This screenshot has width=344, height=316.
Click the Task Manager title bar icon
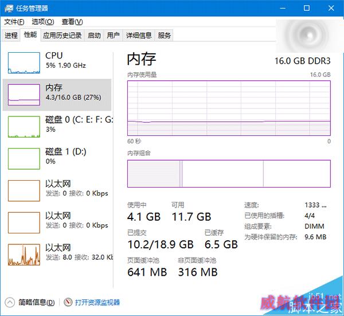click(9, 9)
